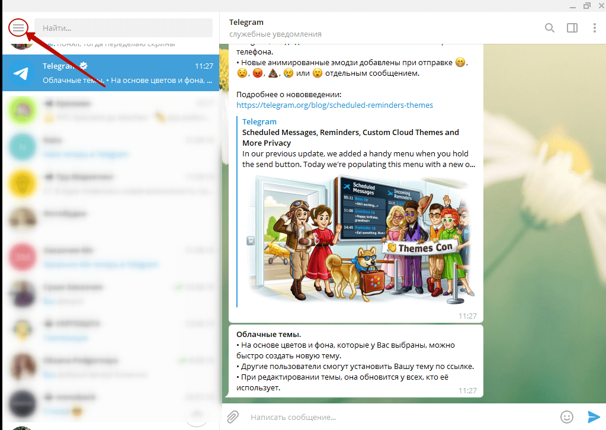Open the blurred chat with yellow avatar
The height and width of the screenshot is (430, 606).
111,184
